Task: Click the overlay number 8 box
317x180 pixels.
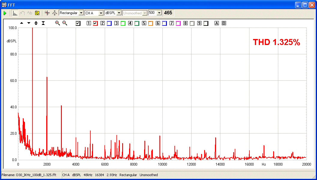Action: point(186,23)
